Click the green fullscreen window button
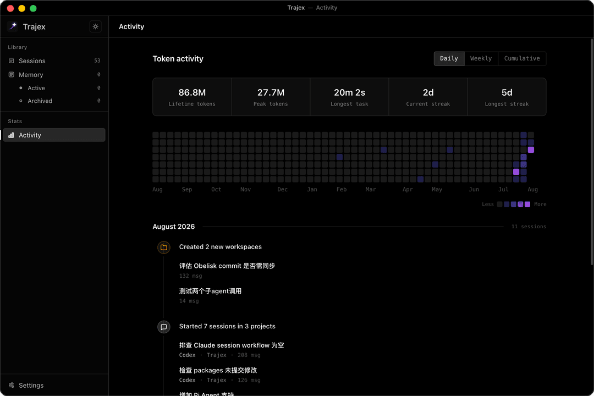The width and height of the screenshot is (594, 396). (x=33, y=8)
